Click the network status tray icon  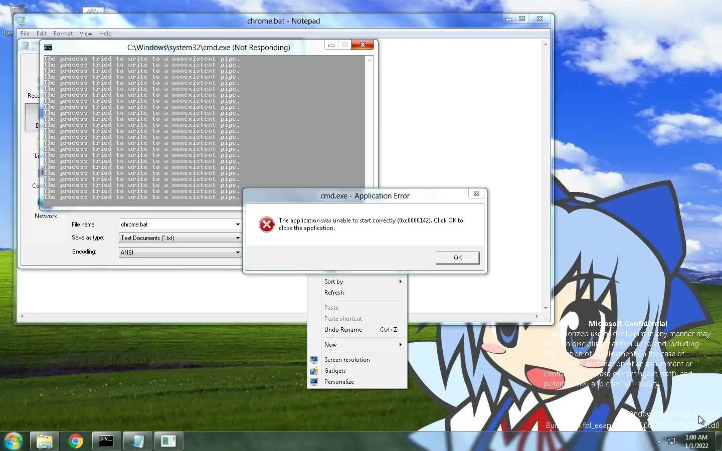672,441
